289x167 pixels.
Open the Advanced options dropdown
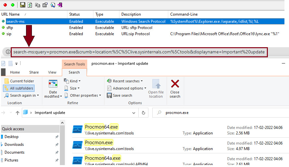(x=127, y=88)
